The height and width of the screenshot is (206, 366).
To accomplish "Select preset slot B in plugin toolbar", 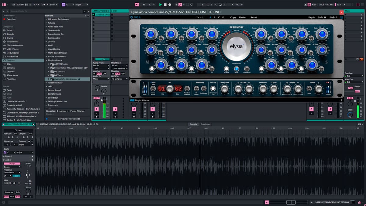I will 215,17.
